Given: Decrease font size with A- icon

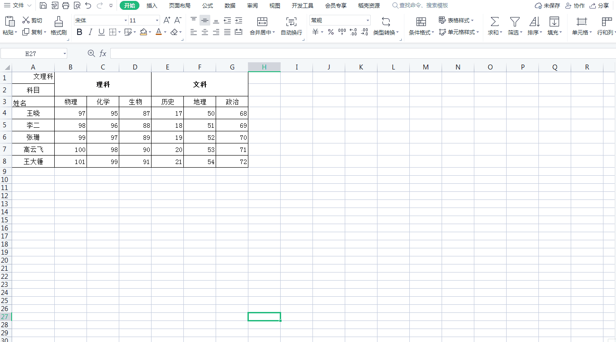Looking at the screenshot, I should coord(178,20).
